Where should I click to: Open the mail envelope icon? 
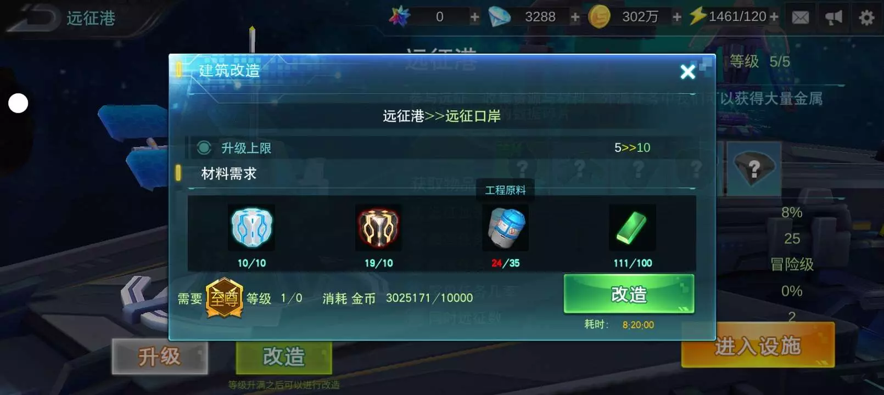click(800, 18)
